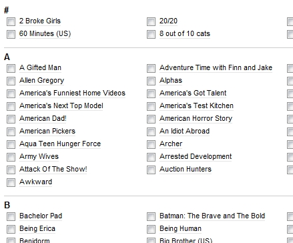The height and width of the screenshot is (243, 293).
Task: Open the America's Funniest Home Videos link
Action: 72,93
